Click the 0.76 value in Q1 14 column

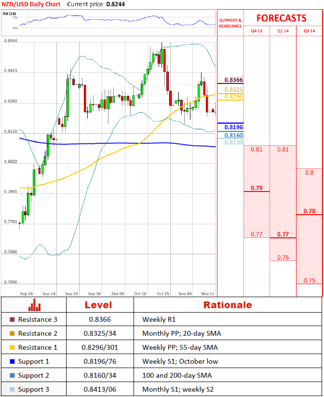283,258
